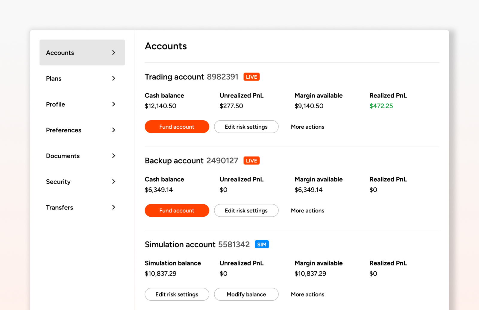The height and width of the screenshot is (310, 479).
Task: Select the LIVE badge on Trading account
Action: 251,77
